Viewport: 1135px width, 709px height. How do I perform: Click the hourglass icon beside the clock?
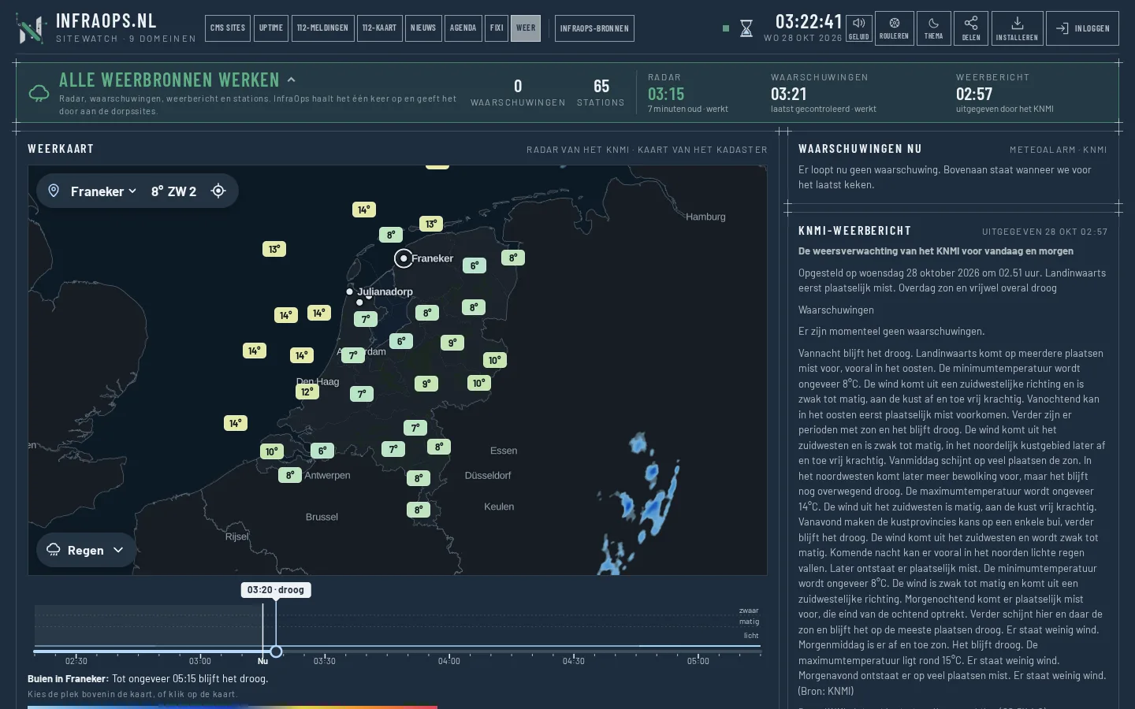click(x=746, y=29)
